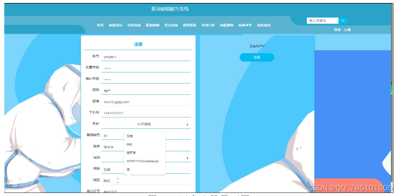Click the search magnifier icon
The height and width of the screenshot is (196, 399).
coord(342,21)
